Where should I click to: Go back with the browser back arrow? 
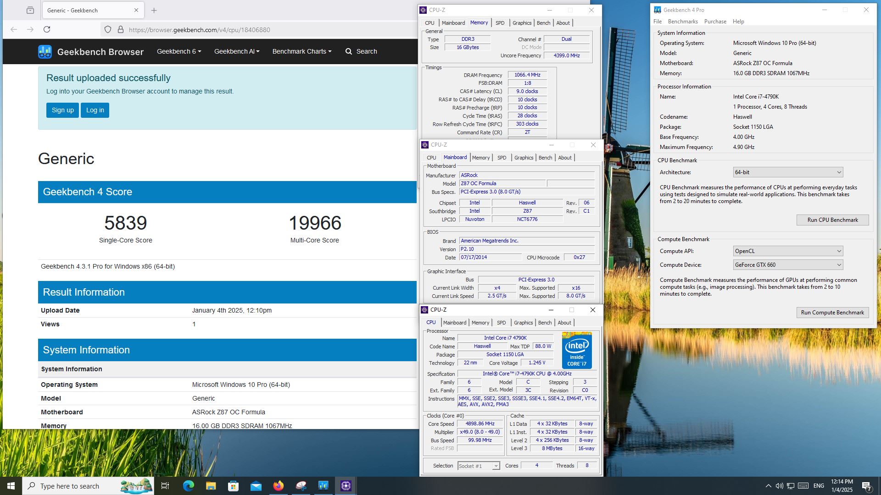[x=14, y=29]
